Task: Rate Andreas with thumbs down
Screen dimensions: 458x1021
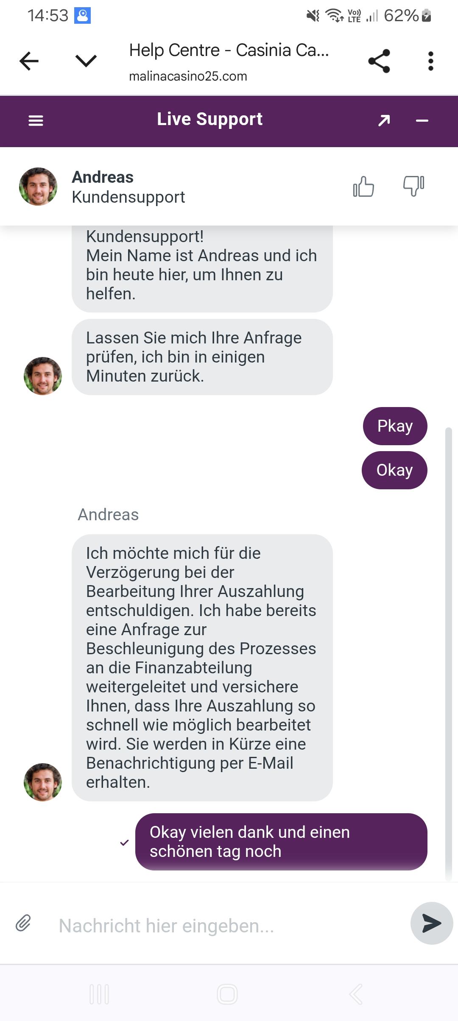Action: [413, 186]
